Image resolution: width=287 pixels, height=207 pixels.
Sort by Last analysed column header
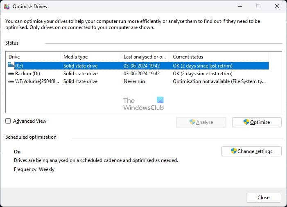145,57
